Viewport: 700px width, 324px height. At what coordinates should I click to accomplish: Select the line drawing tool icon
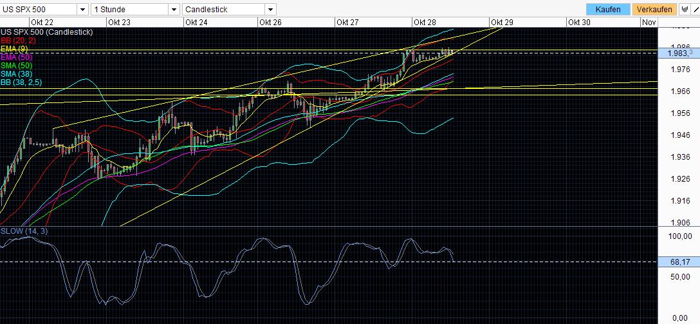point(695,10)
